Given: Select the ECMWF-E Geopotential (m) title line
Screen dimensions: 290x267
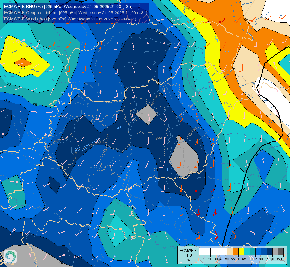Looking at the screenshot, I should 76,13.
